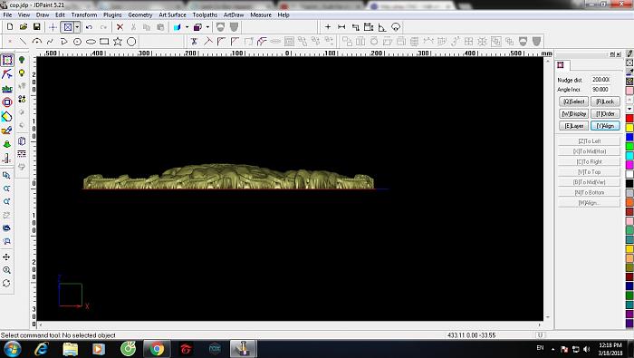The height and width of the screenshot is (358, 634).
Task: Click the [R]Lock button
Action: point(605,102)
